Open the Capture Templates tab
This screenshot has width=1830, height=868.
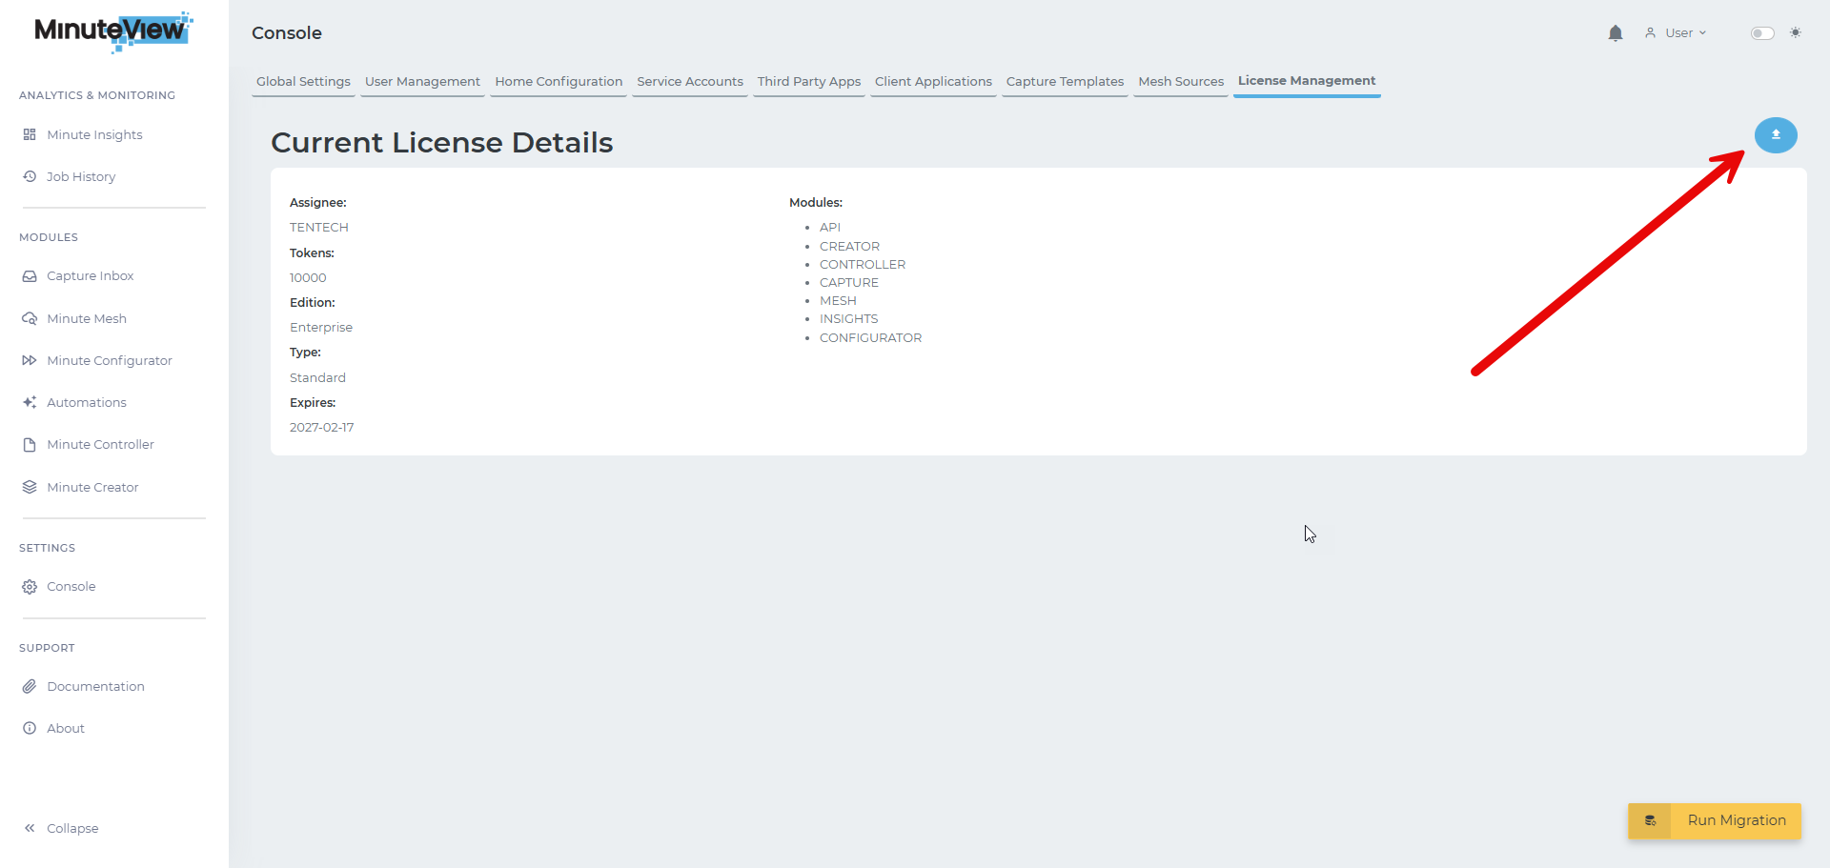pyautogui.click(x=1065, y=81)
